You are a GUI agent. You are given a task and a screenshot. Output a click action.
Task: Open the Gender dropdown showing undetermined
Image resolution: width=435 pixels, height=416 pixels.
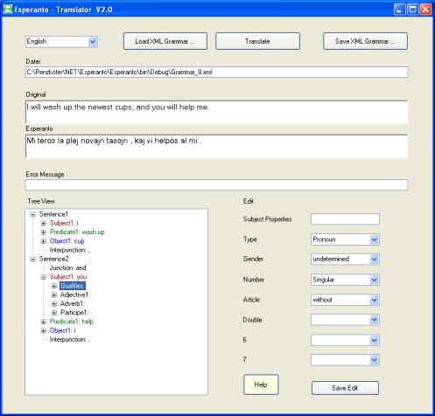[x=374, y=259]
